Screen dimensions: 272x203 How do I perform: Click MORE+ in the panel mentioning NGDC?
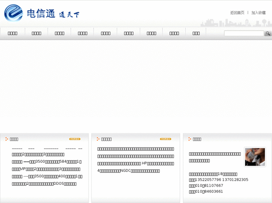pyautogui.click(x=165, y=139)
